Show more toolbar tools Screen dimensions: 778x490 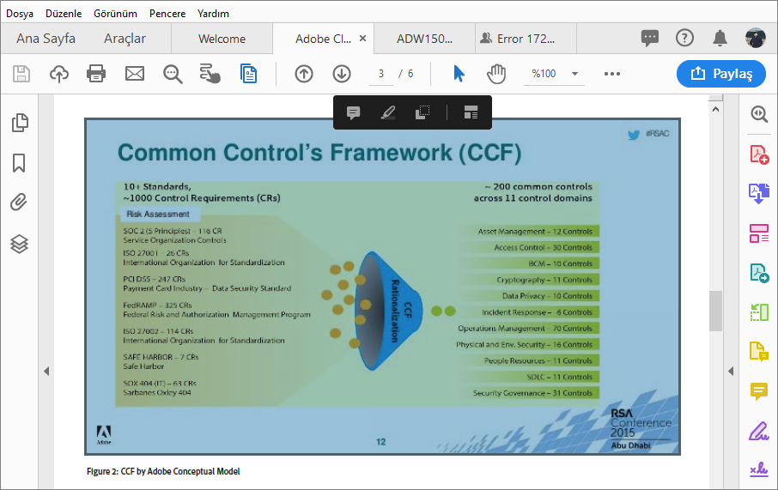click(x=612, y=74)
